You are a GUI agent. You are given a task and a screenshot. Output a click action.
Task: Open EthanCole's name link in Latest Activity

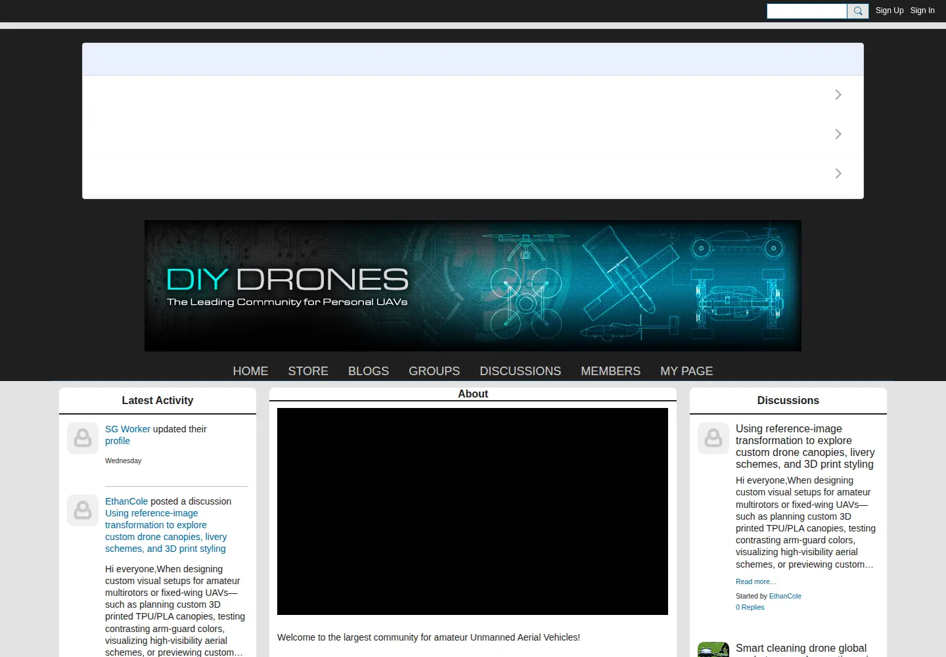pos(126,501)
